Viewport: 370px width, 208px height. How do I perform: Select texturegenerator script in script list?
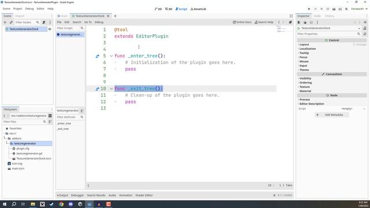coord(70,35)
